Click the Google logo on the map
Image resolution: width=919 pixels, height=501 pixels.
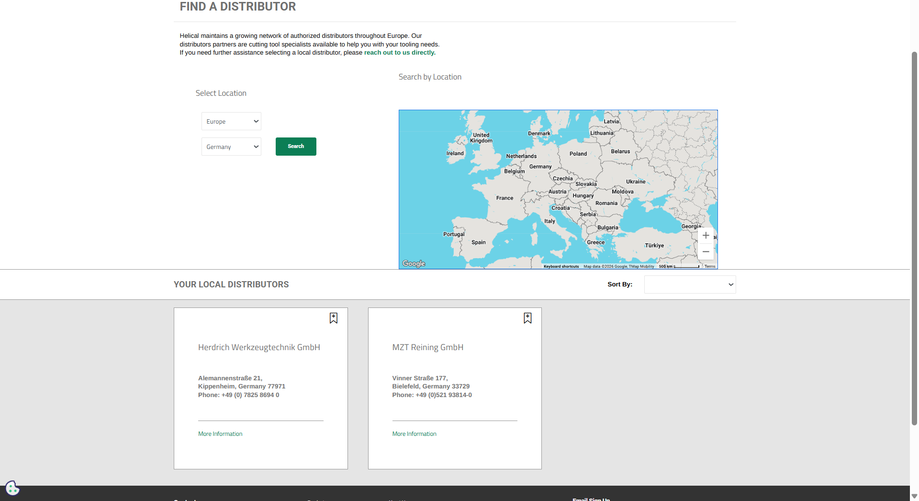pos(413,263)
